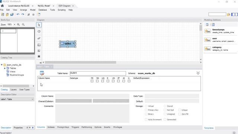Select the text note tool
The width and height of the screenshot is (238, 134).
(39, 51)
